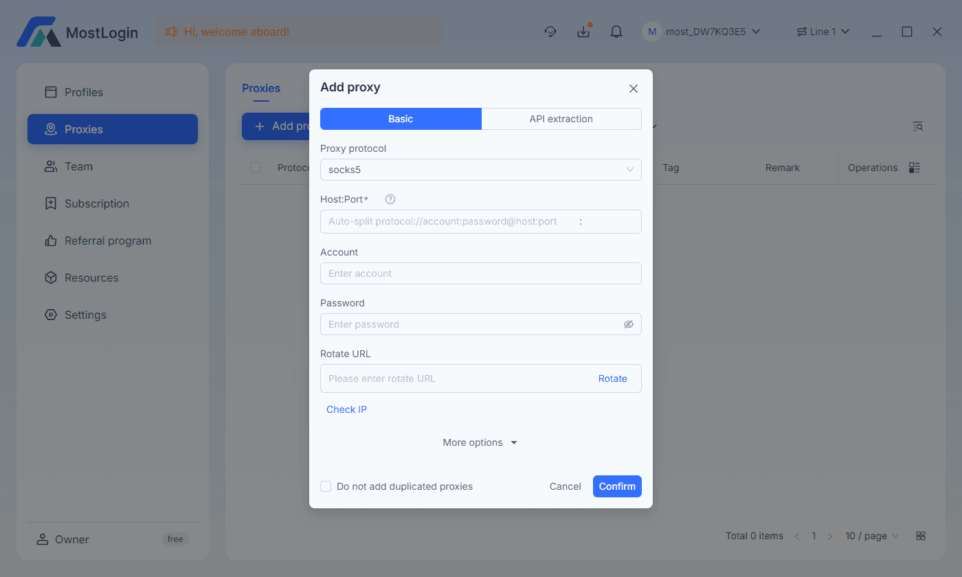Click page number 1 in pagination

pos(814,536)
